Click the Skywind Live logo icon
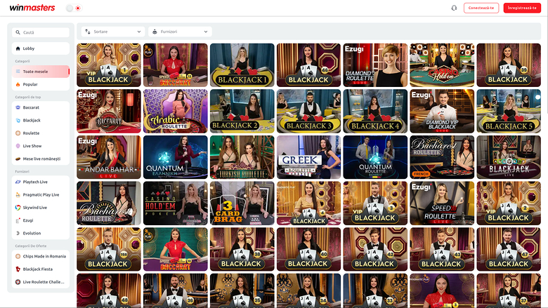 point(18,208)
